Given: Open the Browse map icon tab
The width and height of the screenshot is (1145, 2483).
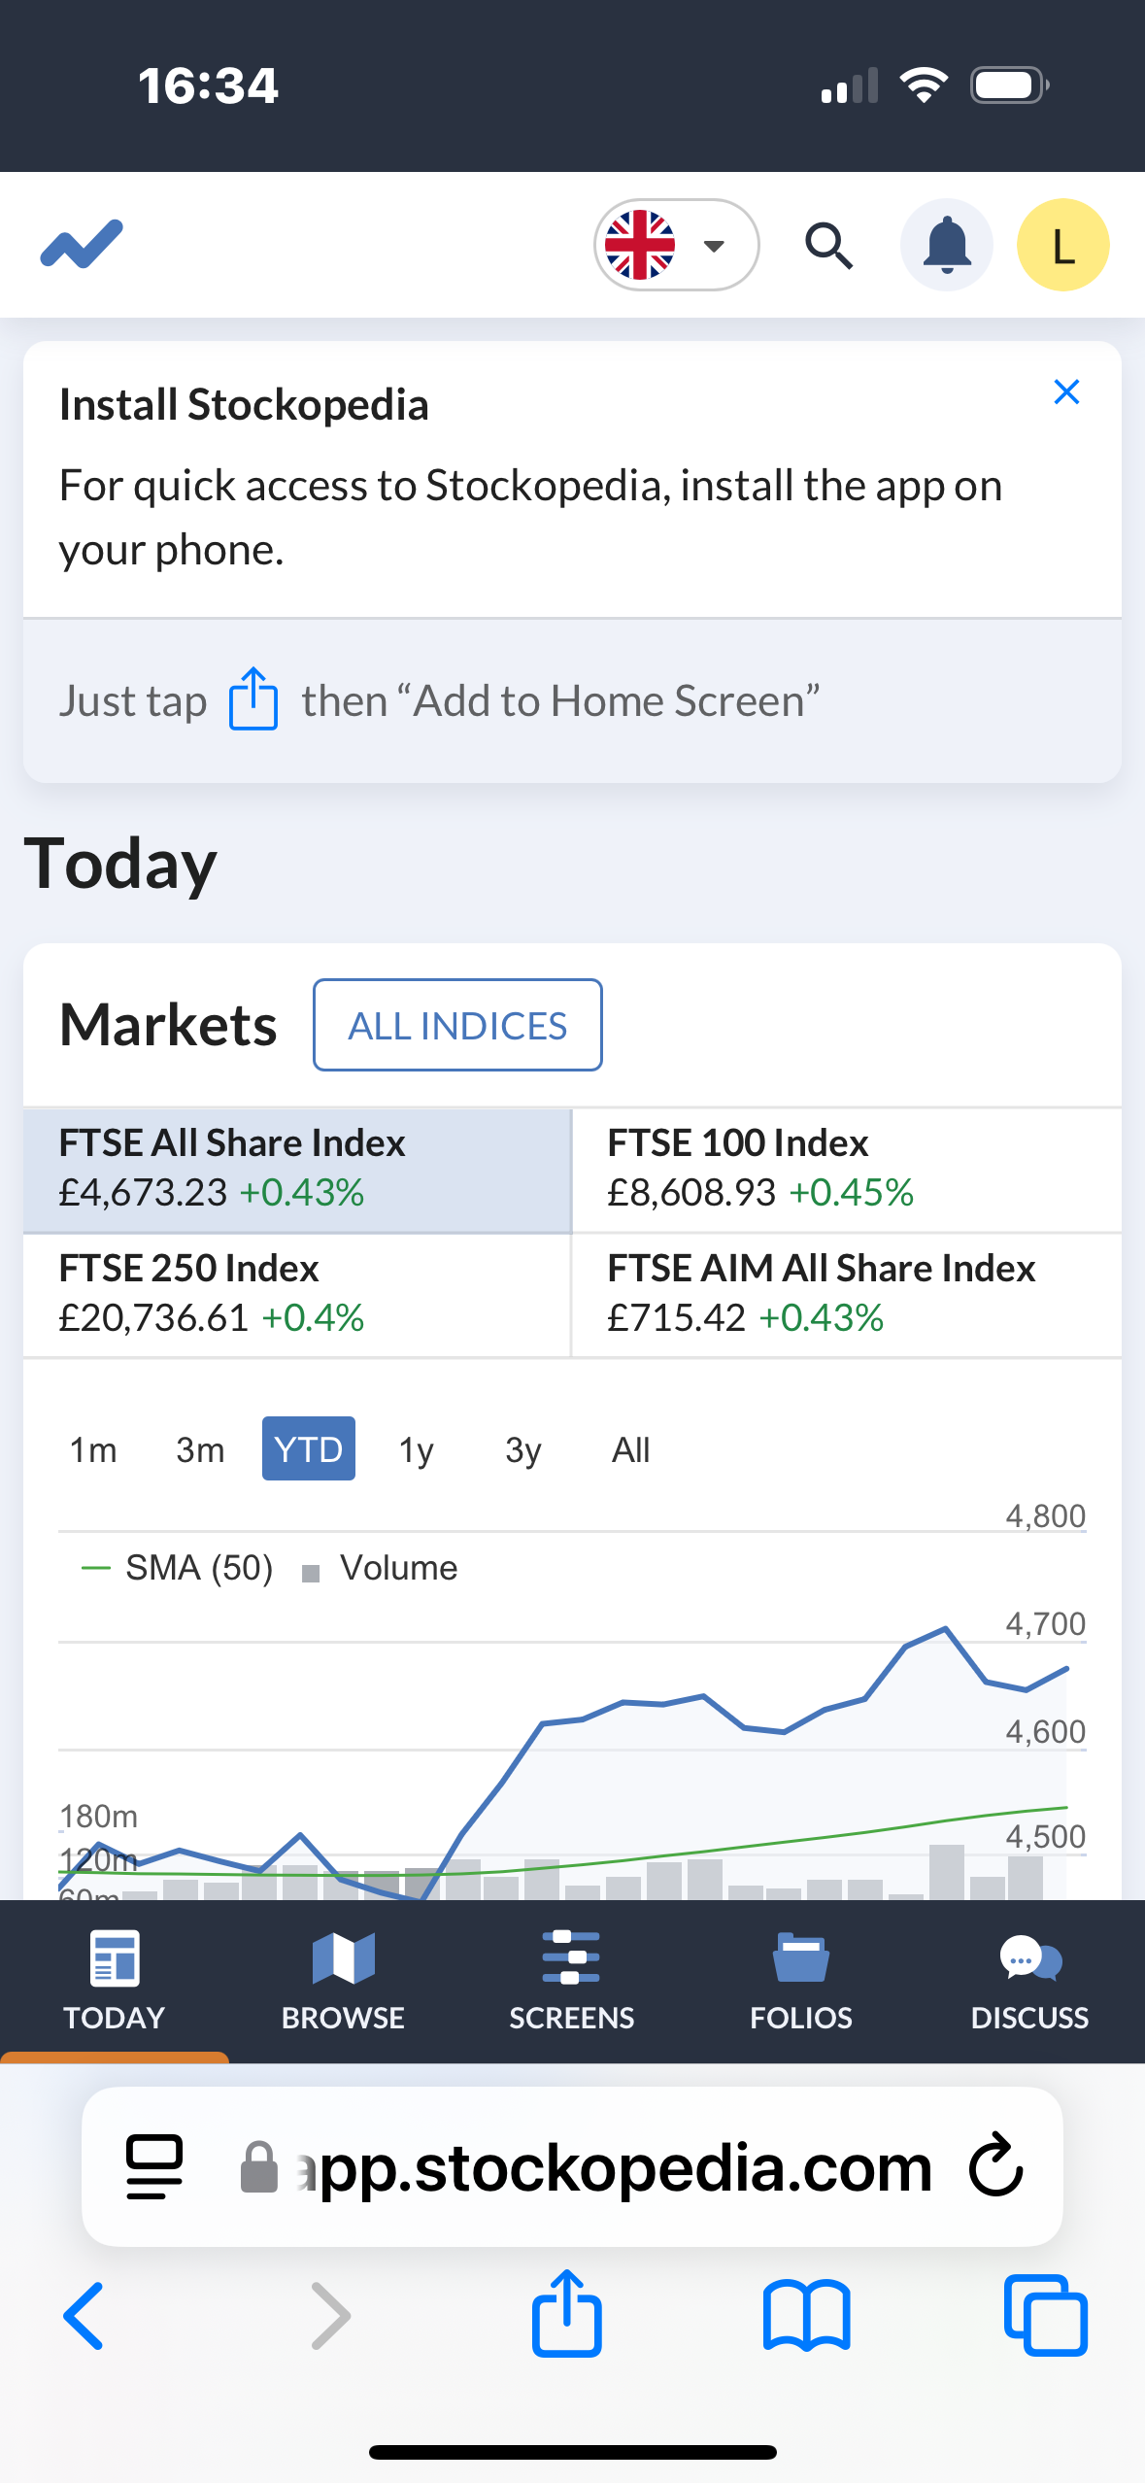Looking at the screenshot, I should (343, 1979).
